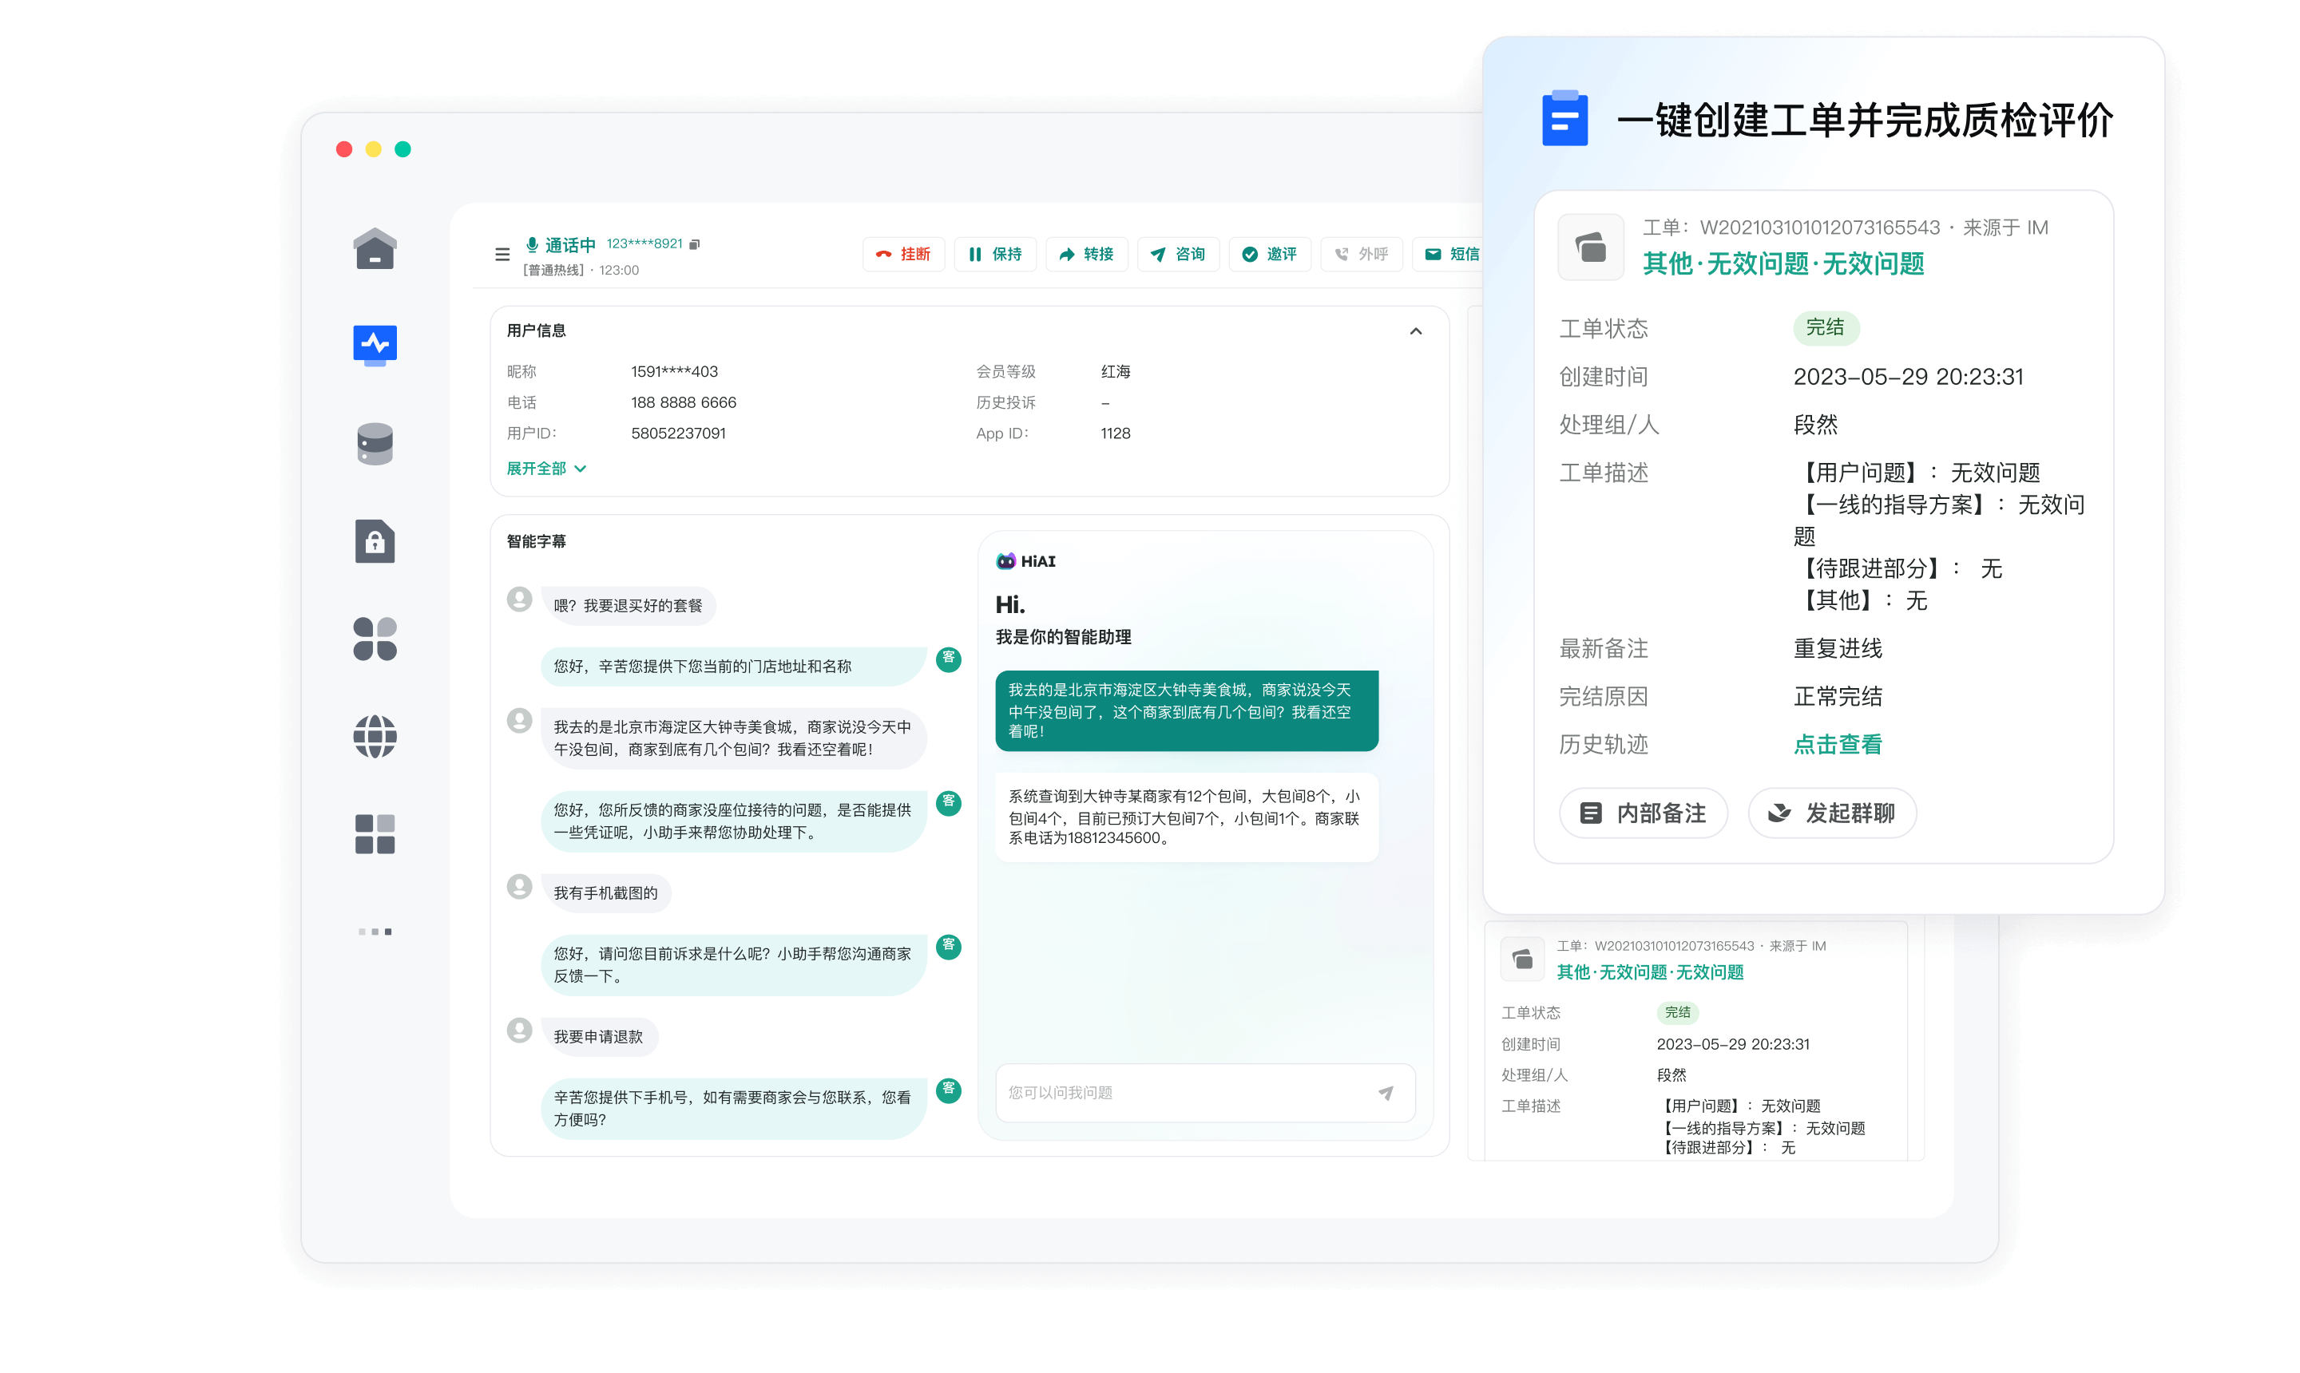2300x1373 pixels.
Task: Click the 挂断 button to end the call
Action: click(x=903, y=255)
